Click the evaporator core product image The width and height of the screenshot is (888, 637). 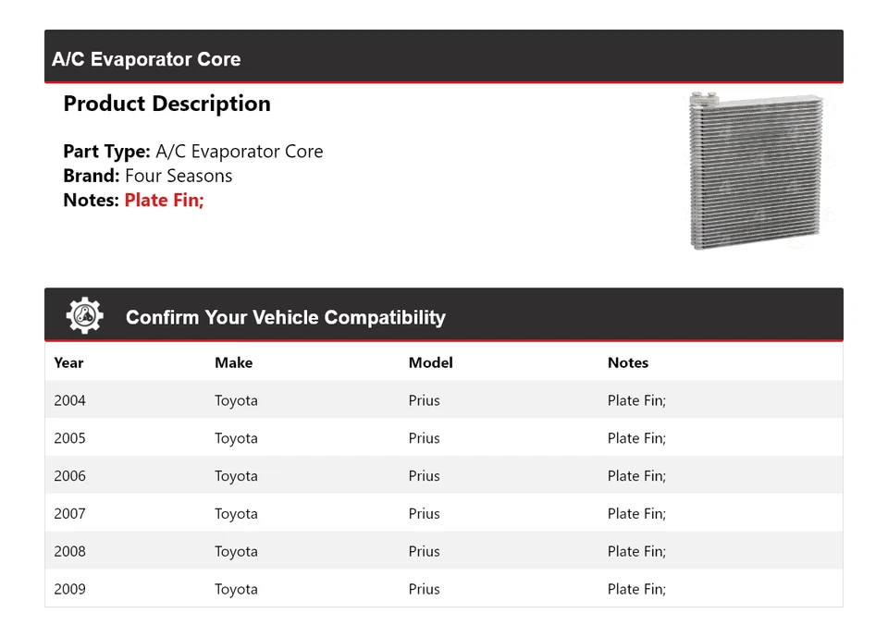point(755,171)
